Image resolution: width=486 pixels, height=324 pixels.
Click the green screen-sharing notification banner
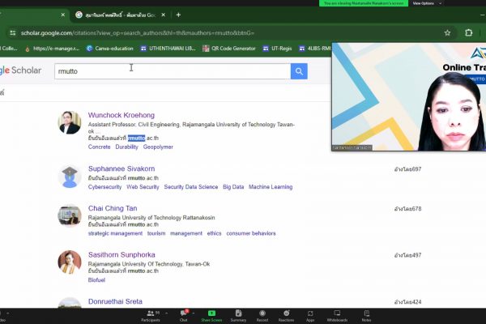point(364,3)
